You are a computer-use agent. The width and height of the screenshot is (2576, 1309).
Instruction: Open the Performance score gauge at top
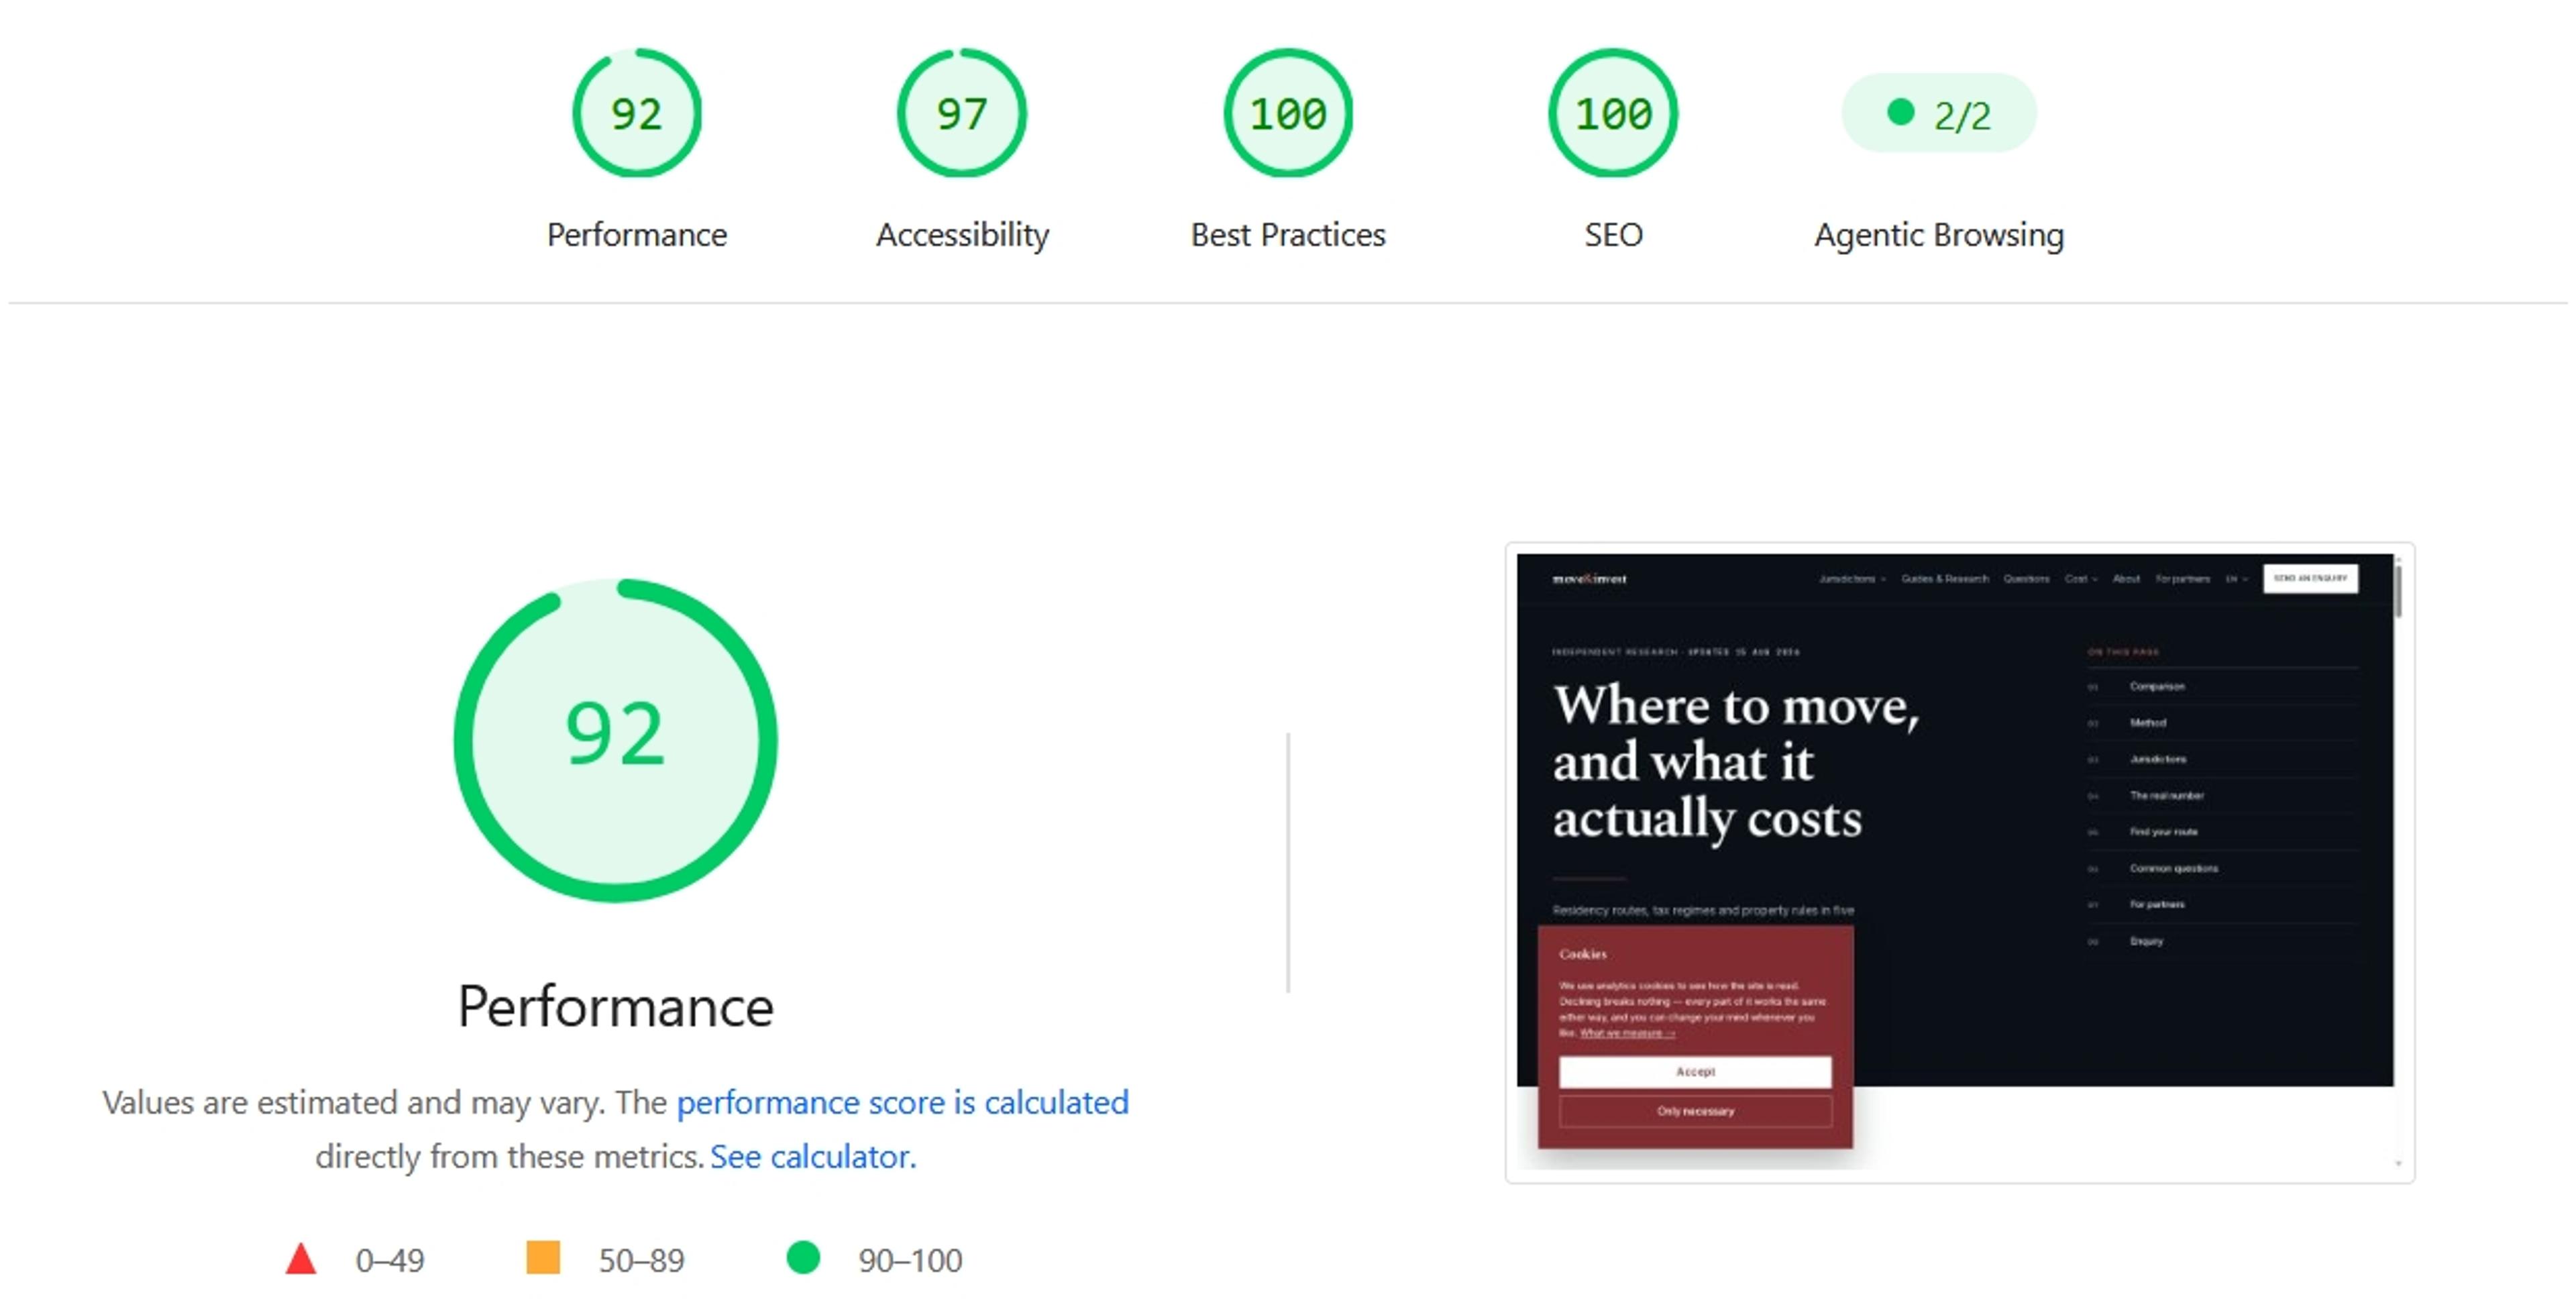pyautogui.click(x=637, y=113)
